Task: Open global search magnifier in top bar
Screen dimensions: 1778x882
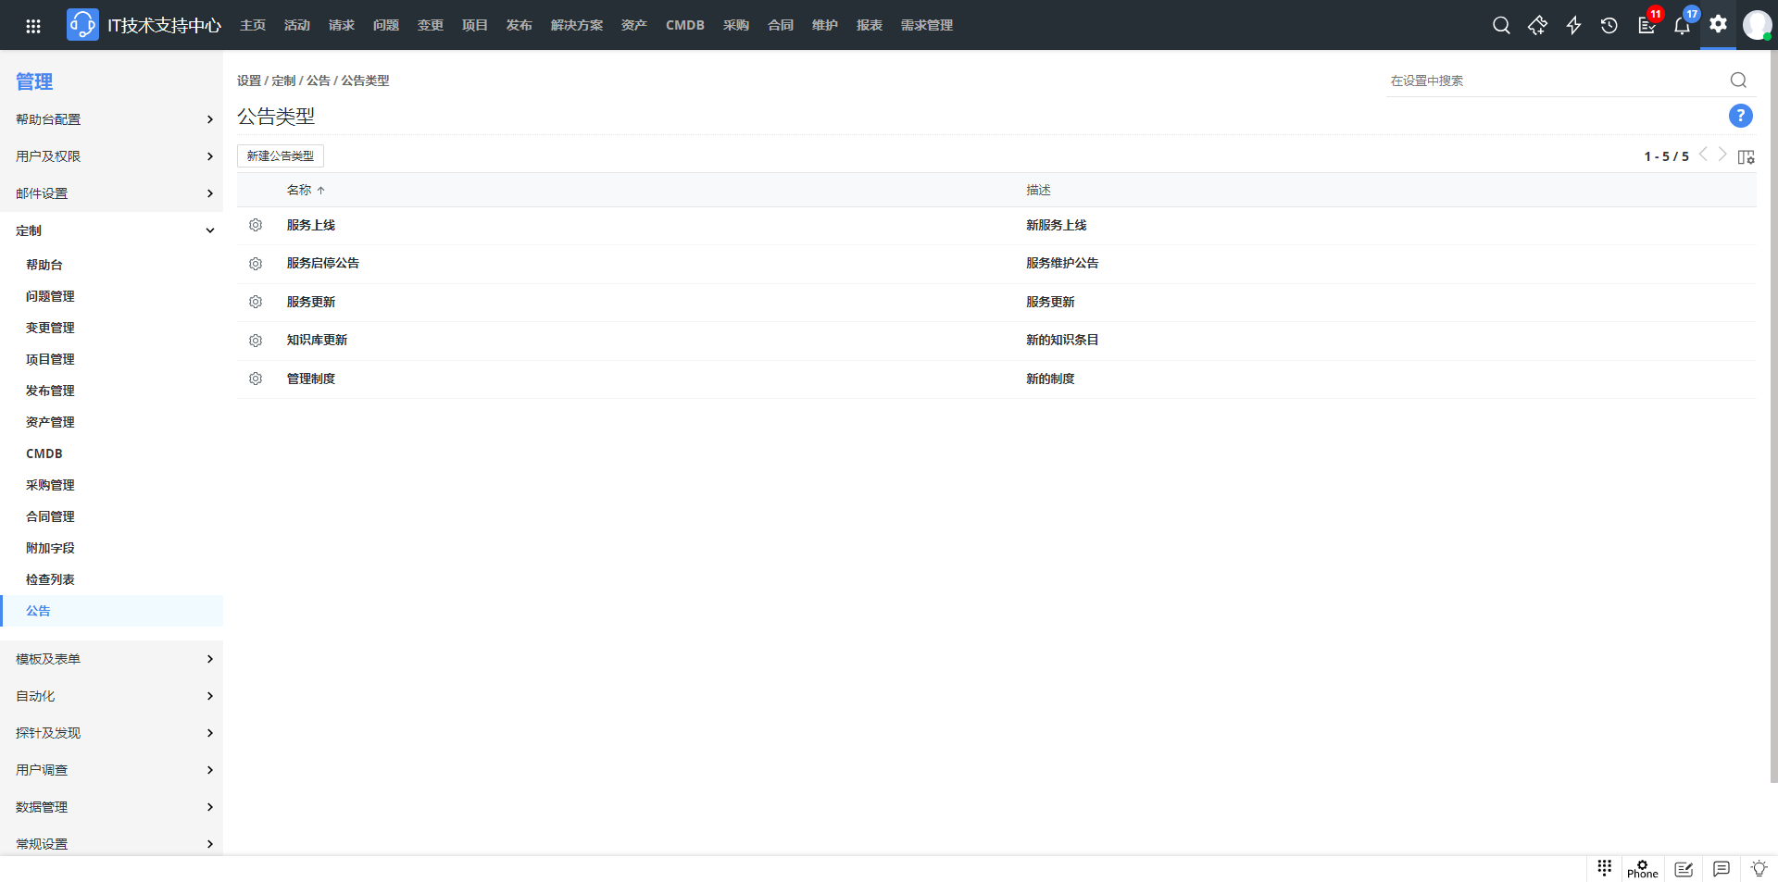Action: 1501,25
